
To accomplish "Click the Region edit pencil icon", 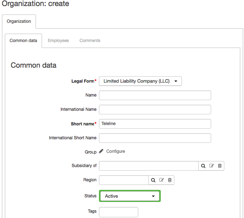I will click(x=161, y=180).
